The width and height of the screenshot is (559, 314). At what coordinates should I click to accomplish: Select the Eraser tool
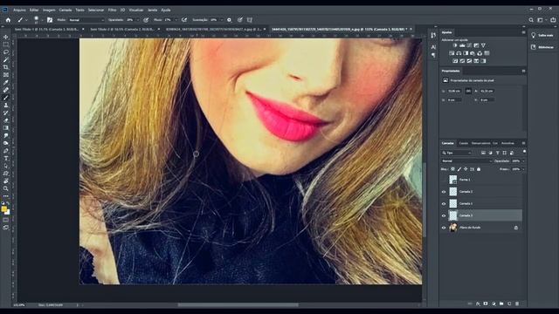[6, 120]
